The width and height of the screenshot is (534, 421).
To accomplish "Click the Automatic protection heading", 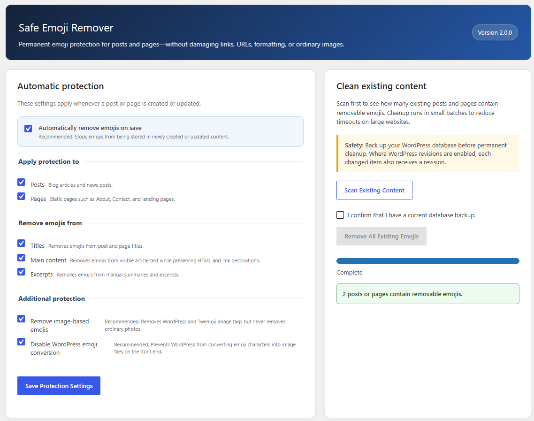I will click(61, 86).
